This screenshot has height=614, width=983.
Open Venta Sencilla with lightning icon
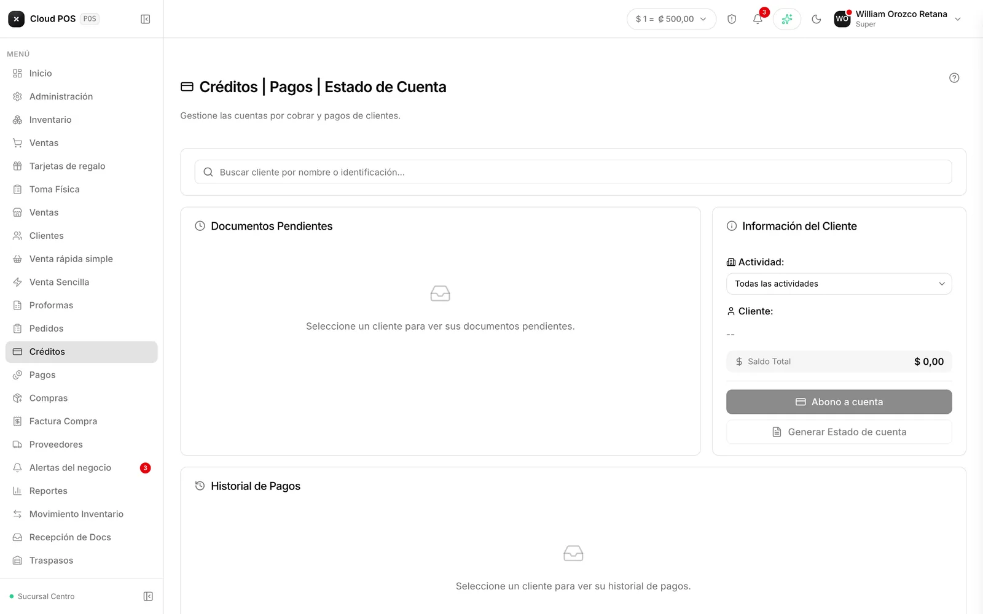point(82,282)
